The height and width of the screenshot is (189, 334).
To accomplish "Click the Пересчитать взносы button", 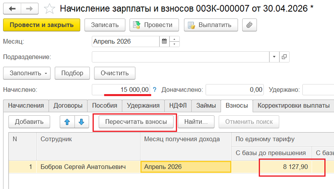I will tap(136, 122).
